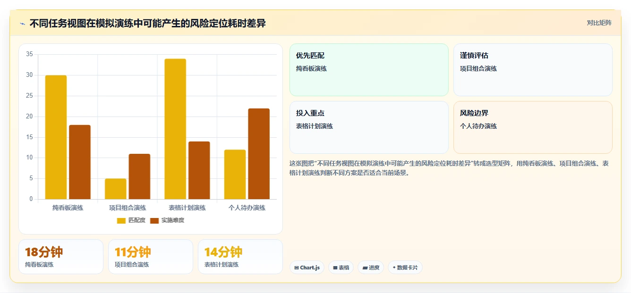Click the 纯看板演练 匹配度 yellow bar
Viewport: 631px width, 293px height.
click(x=56, y=137)
